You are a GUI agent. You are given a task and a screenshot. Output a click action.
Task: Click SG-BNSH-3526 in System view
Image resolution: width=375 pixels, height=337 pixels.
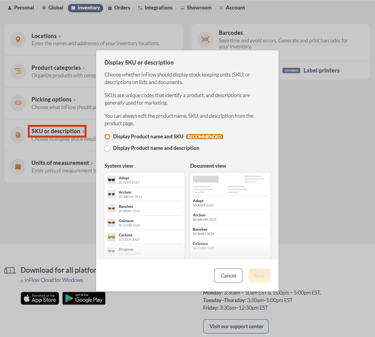coord(129,211)
